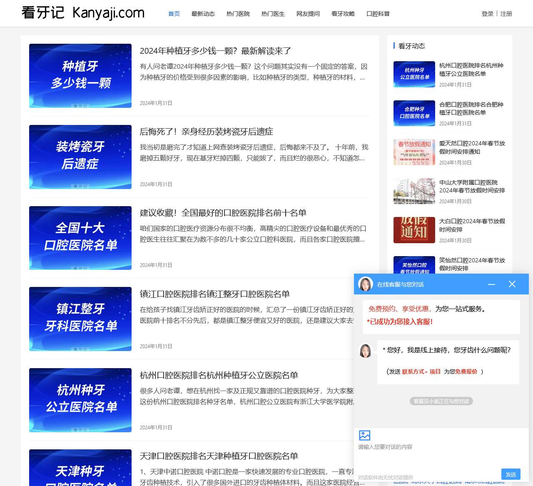Minimize the online customer service chat
The height and width of the screenshot is (486, 533).
(491, 284)
